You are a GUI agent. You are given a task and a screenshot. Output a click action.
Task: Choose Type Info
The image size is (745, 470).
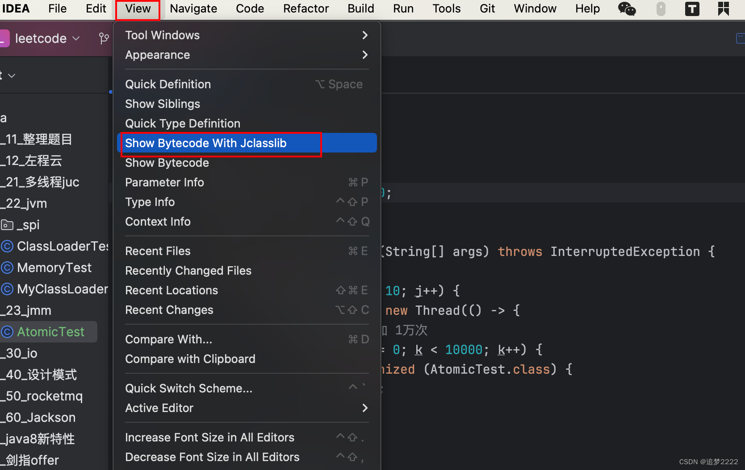click(x=247, y=202)
